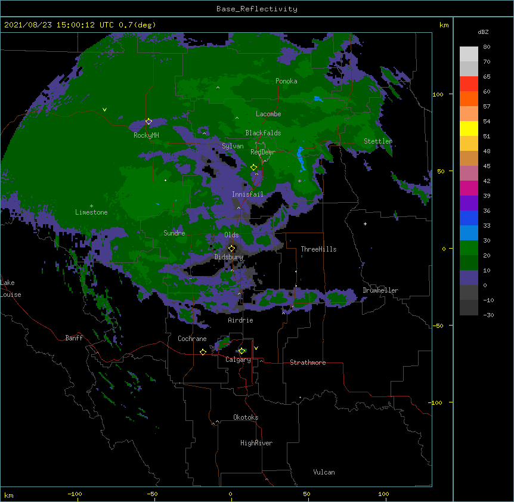Click the yellow v marker northwest of RockyMH
514x502 pixels.
pyautogui.click(x=104, y=110)
